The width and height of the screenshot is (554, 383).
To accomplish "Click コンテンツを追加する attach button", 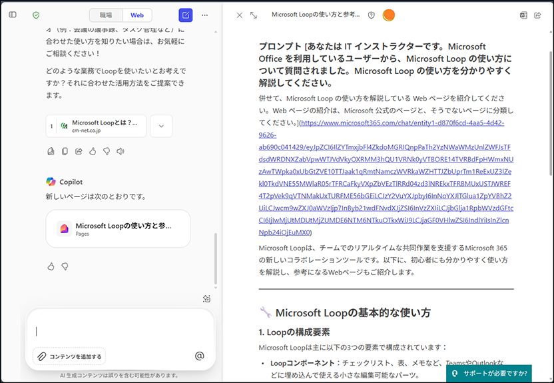I will click(69, 356).
